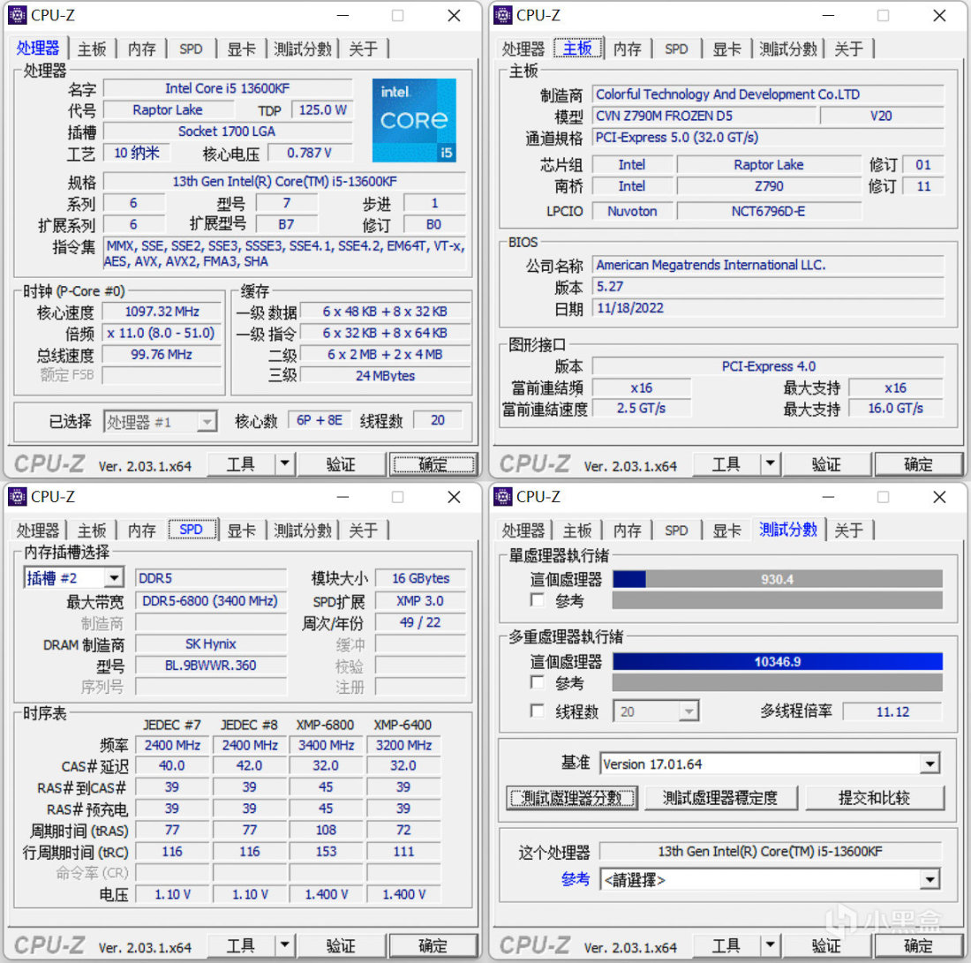
Task: Click the CPU-Z app icon in the bottom-right window title bar
Action: click(x=503, y=497)
